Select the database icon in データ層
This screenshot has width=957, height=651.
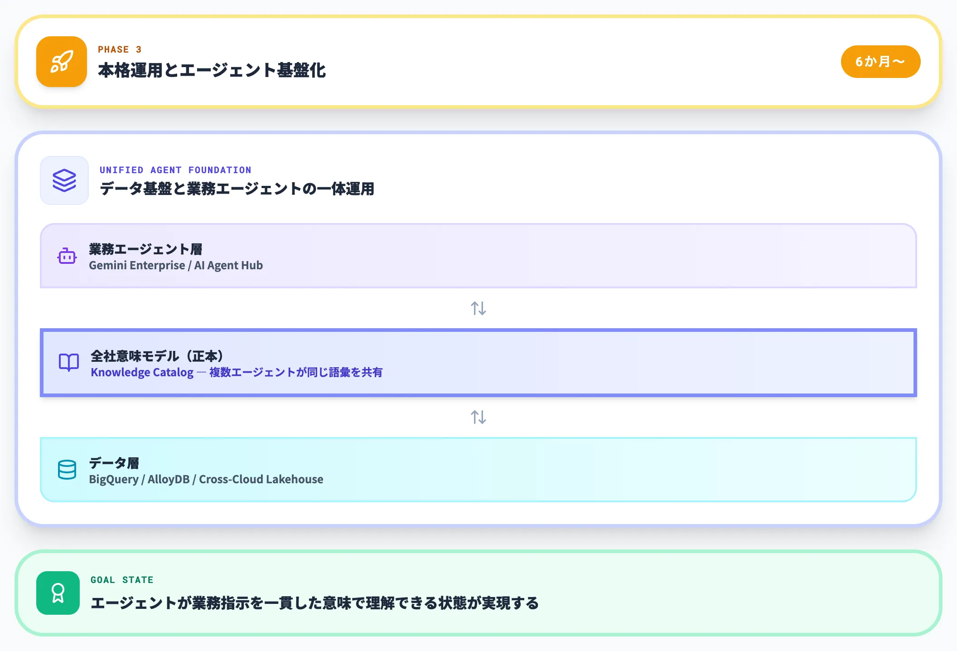tap(67, 470)
